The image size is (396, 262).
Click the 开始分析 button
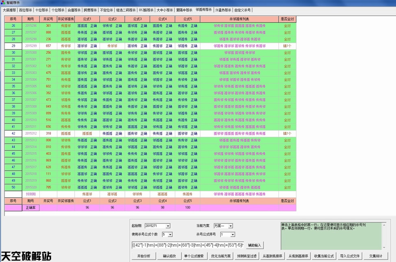pos(144,256)
